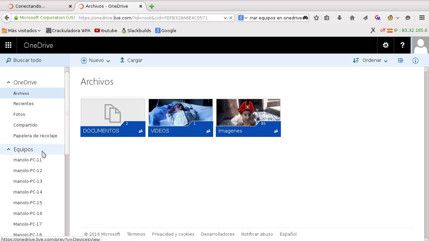
Task: Close the Conectando... tab
Action: point(70,6)
